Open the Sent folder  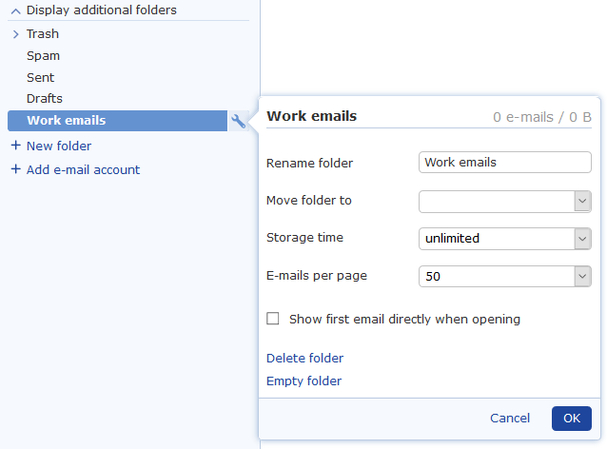click(40, 77)
